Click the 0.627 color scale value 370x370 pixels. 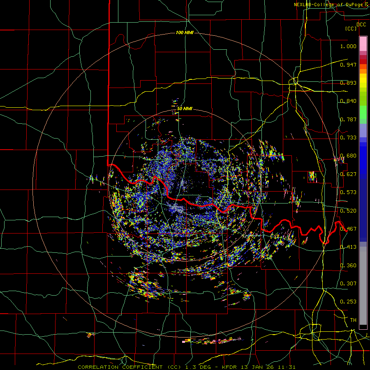pos(348,174)
